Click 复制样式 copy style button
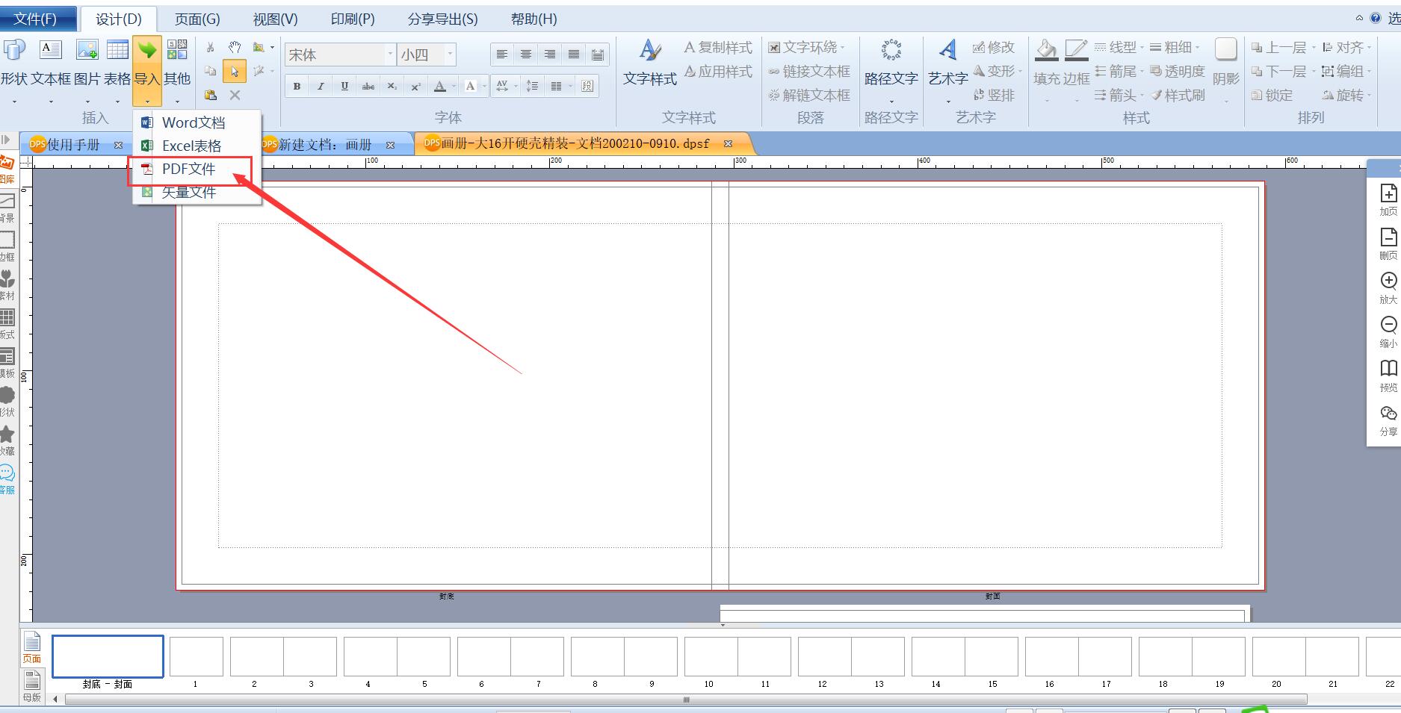Viewport: 1401px width, 713px height. click(x=718, y=47)
